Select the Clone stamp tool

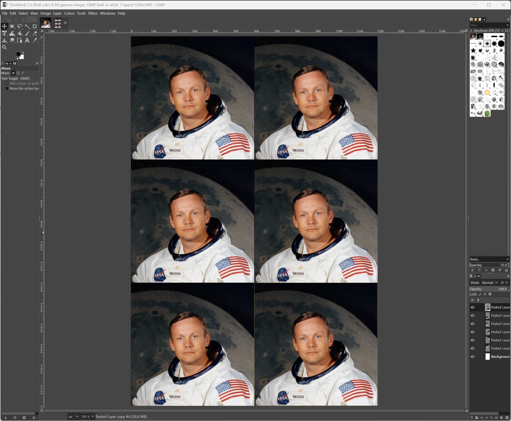pyautogui.click(x=4, y=40)
